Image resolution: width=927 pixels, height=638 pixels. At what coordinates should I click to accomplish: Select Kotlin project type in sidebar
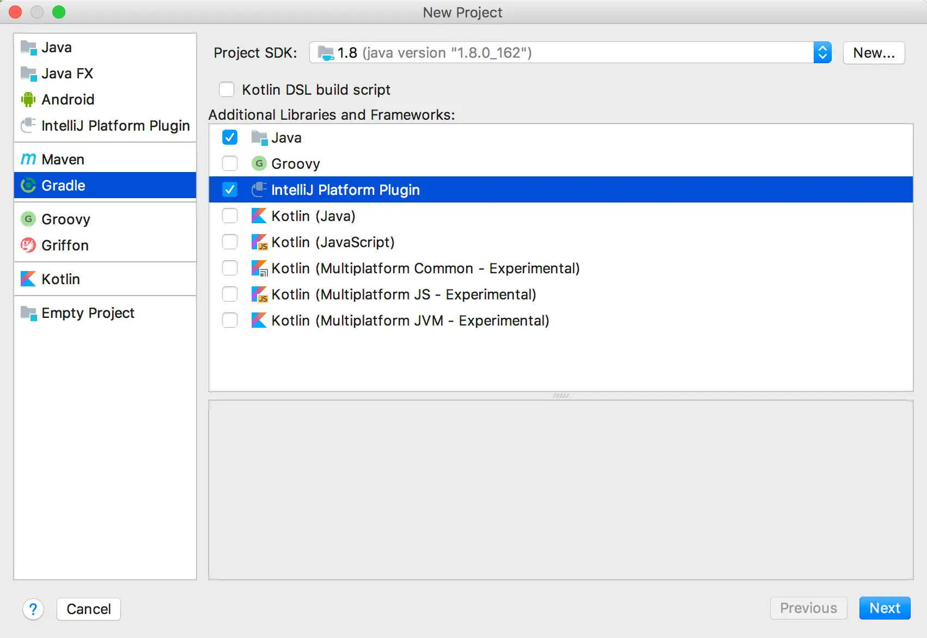tap(105, 279)
